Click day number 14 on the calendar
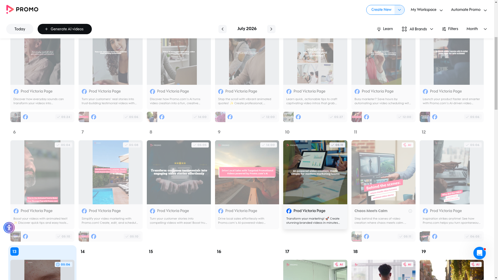The image size is (498, 280). coord(83,252)
